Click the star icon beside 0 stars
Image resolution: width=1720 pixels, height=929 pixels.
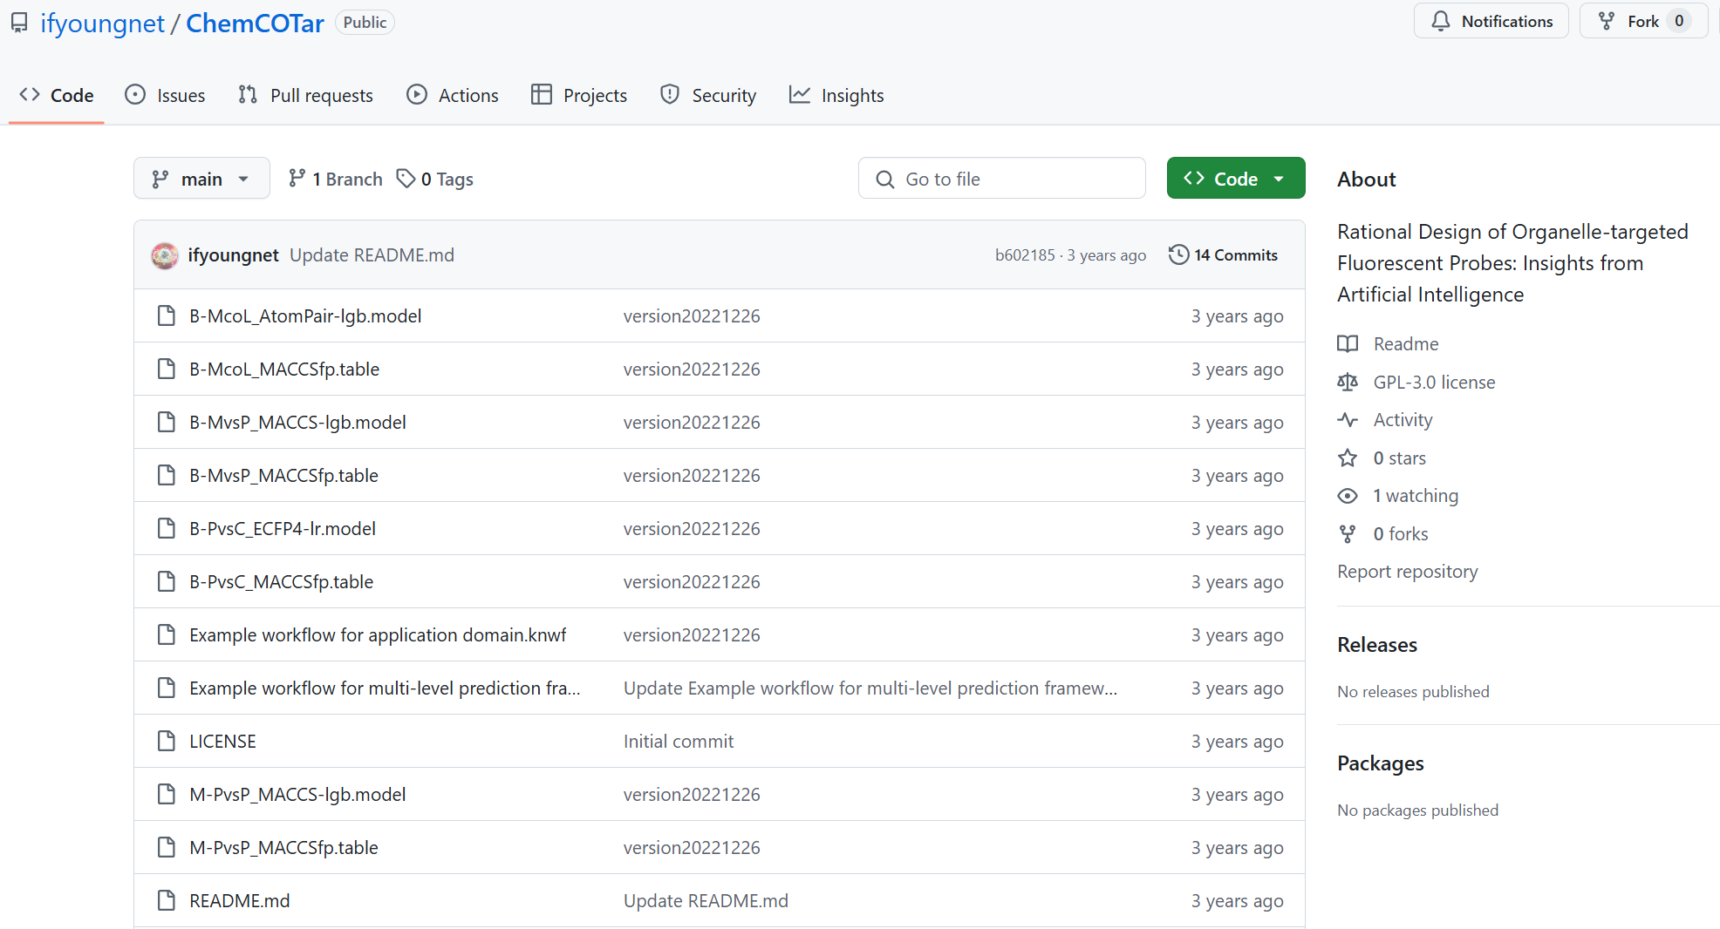click(1348, 458)
